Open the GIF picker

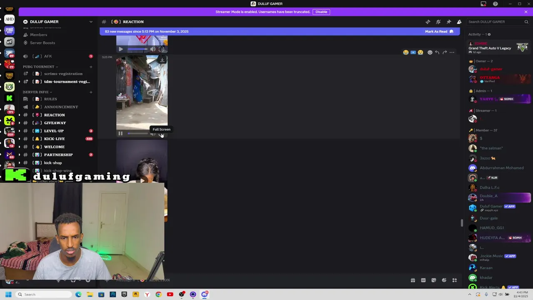pyautogui.click(x=423, y=280)
